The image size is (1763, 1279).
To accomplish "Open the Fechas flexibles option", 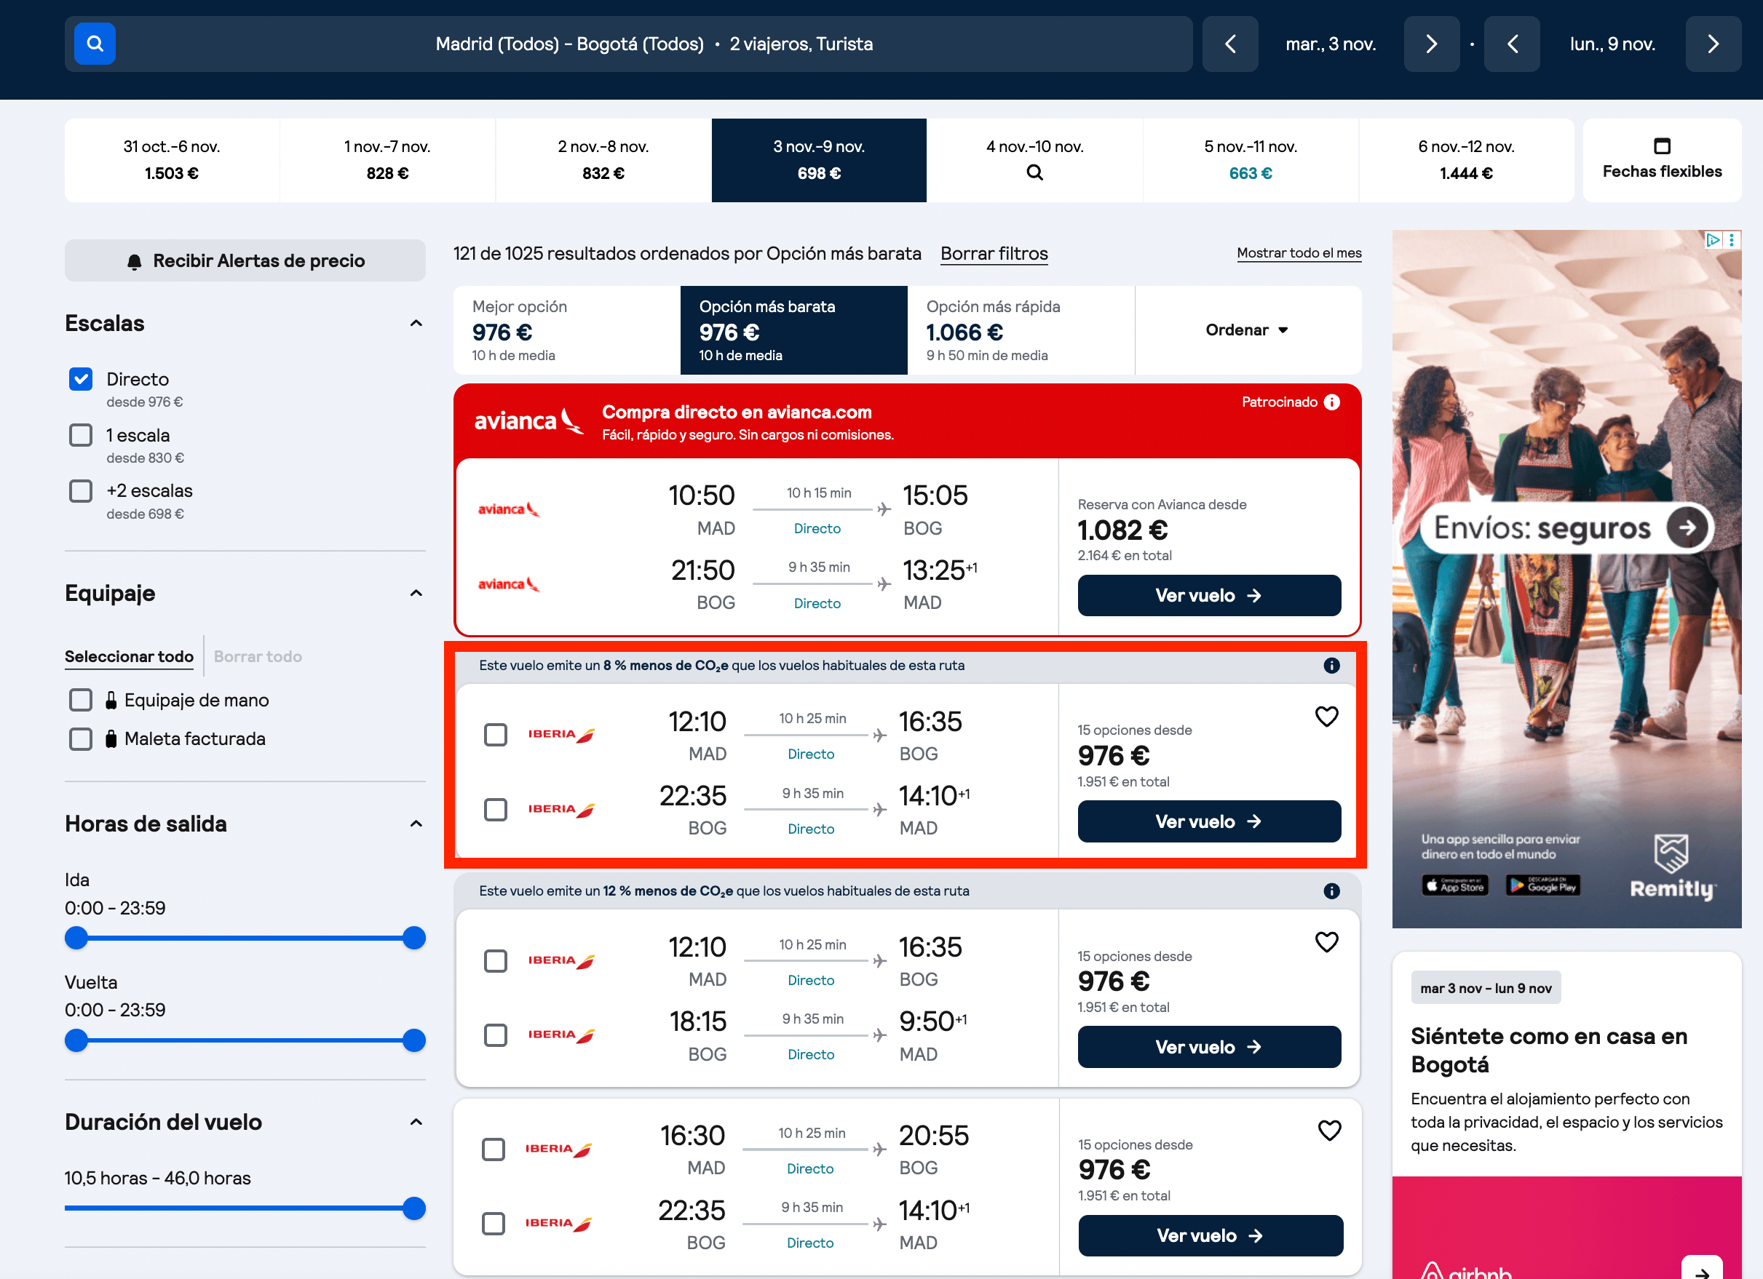I will point(1662,160).
